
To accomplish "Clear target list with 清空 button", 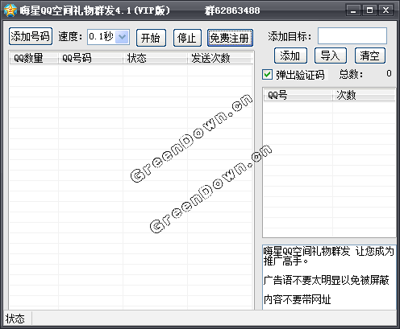I will 370,56.
